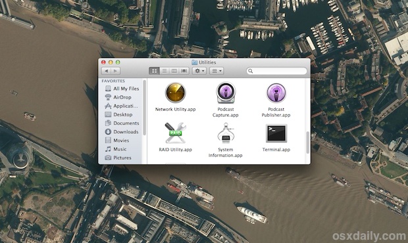Click the Back navigation arrow

click(106, 71)
